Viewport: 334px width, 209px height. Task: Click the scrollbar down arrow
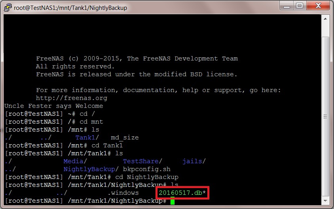coord(325,201)
